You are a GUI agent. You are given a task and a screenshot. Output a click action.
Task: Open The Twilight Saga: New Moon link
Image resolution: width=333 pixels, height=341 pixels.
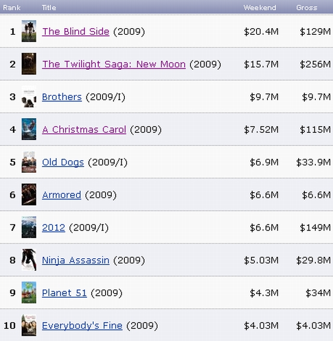pos(113,64)
